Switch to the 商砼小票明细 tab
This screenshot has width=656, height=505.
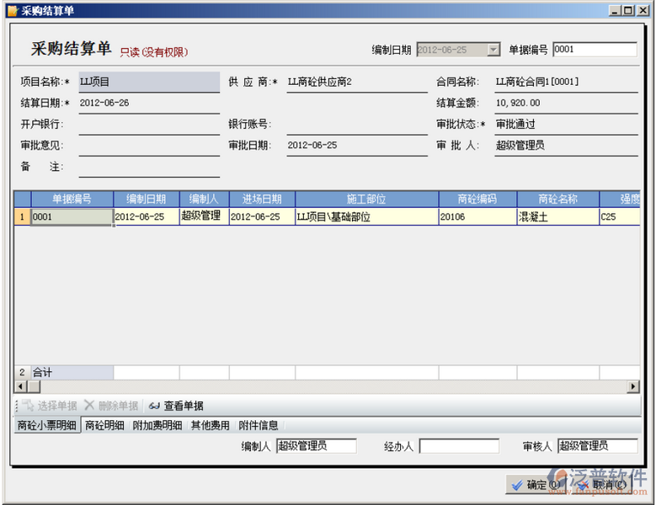(x=47, y=426)
